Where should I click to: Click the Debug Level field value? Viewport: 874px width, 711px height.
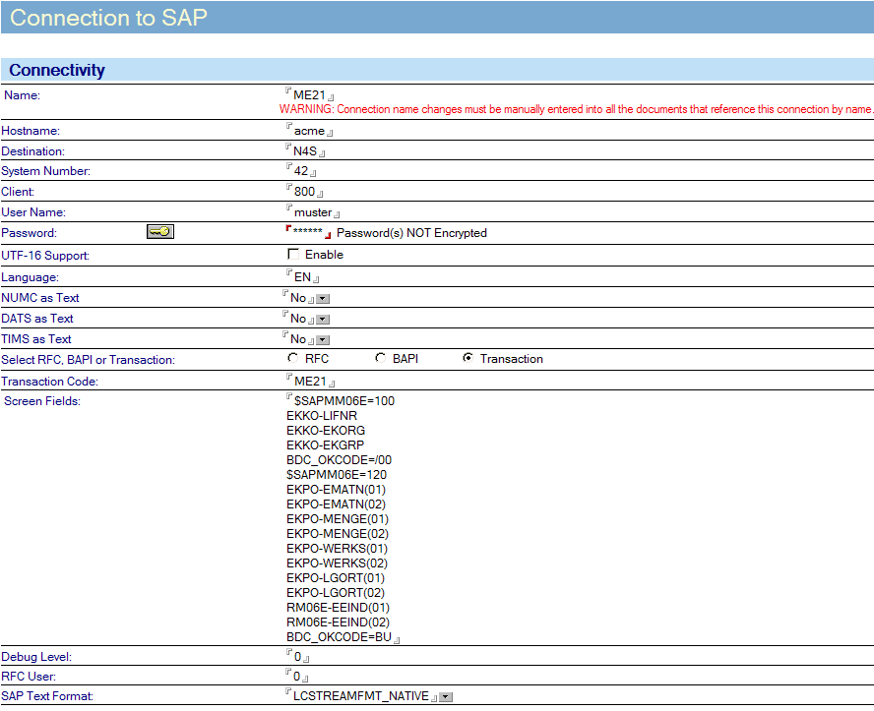pos(297,657)
